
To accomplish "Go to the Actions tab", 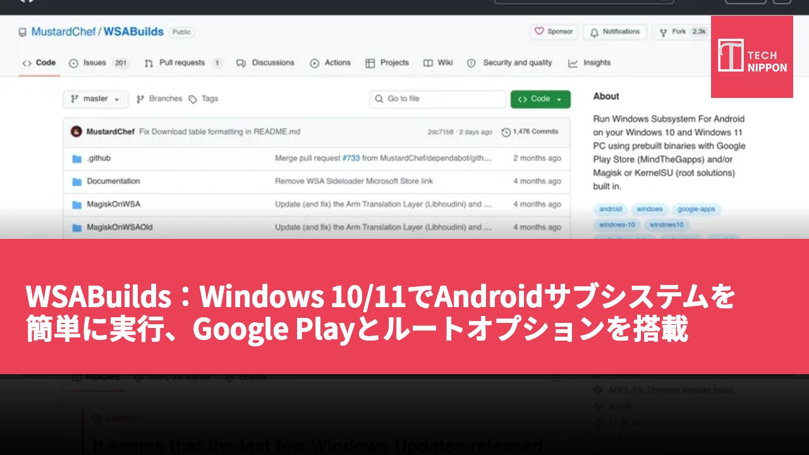I will pos(330,63).
